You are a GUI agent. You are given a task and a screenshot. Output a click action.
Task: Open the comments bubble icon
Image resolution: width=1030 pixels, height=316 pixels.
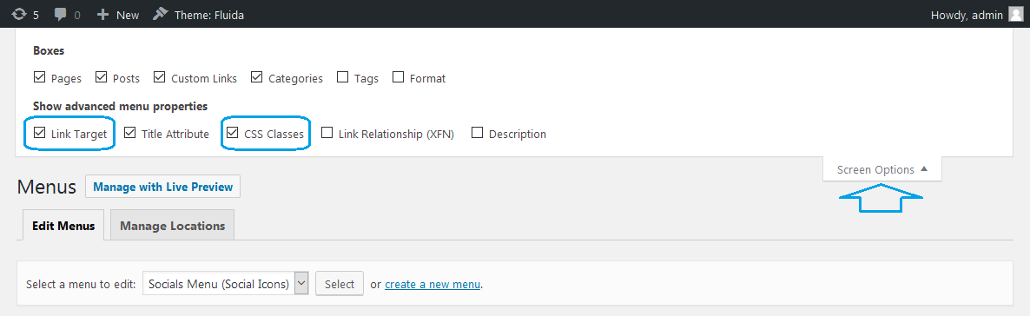click(x=61, y=15)
